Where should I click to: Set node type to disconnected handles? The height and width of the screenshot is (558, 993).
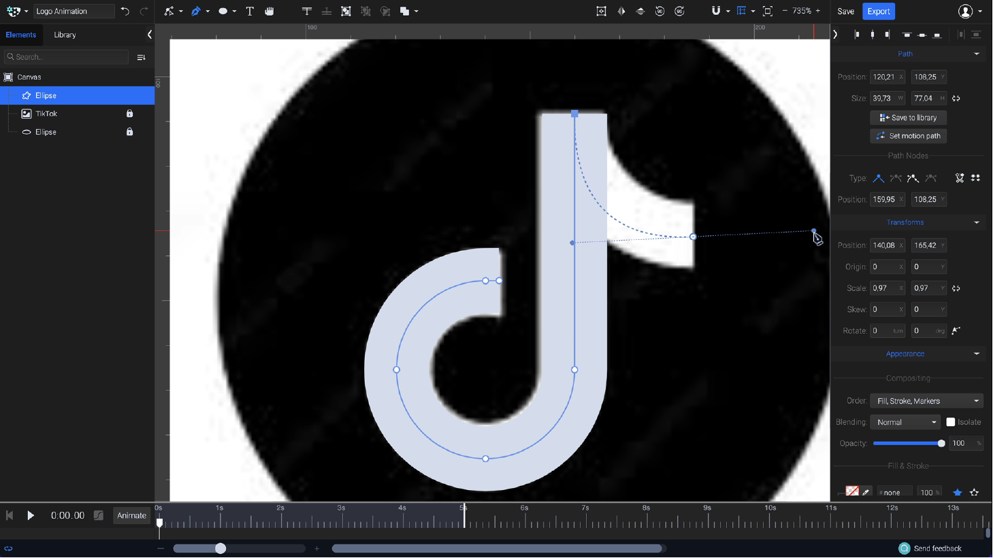(x=913, y=178)
